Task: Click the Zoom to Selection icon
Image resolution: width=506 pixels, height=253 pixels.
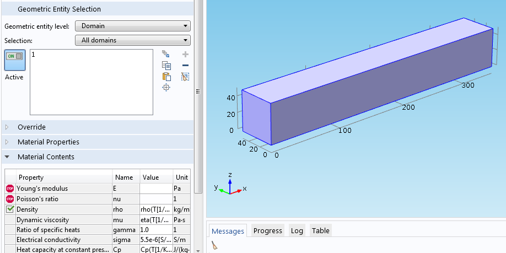Action: (166, 88)
